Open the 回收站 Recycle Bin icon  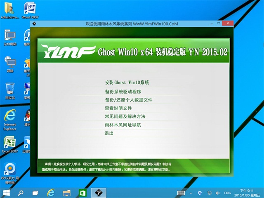(10, 91)
